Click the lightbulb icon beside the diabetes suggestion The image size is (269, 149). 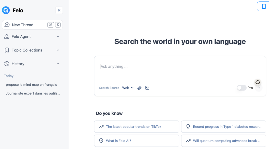click(x=188, y=127)
